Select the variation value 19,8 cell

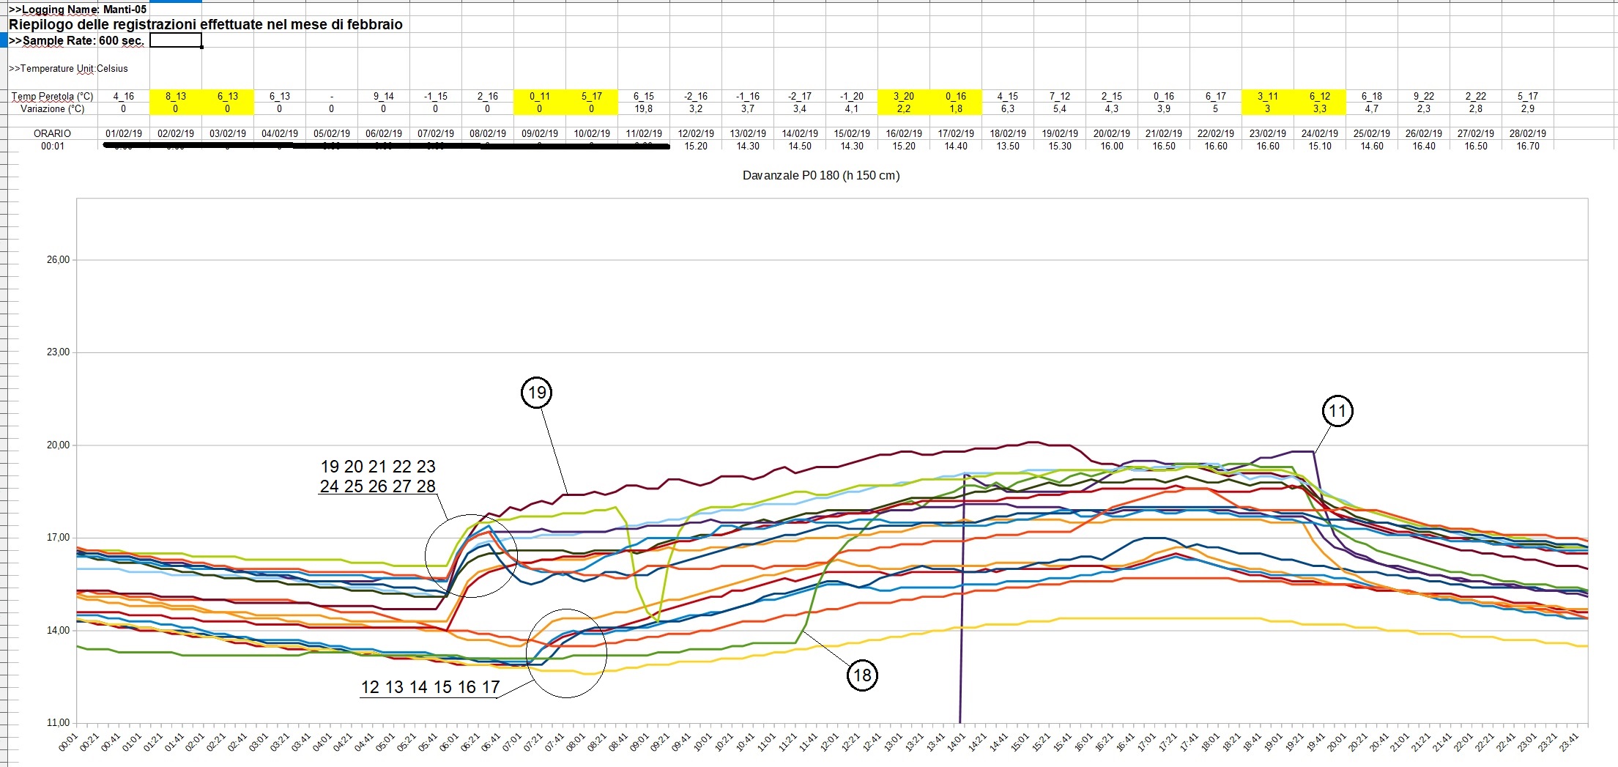644,108
